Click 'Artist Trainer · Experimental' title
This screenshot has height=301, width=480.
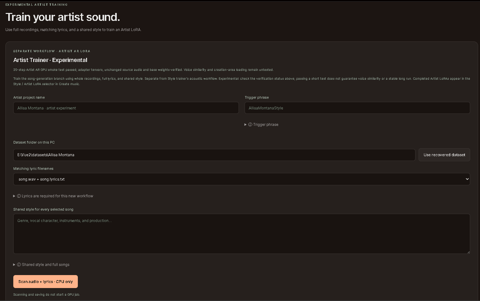point(50,60)
